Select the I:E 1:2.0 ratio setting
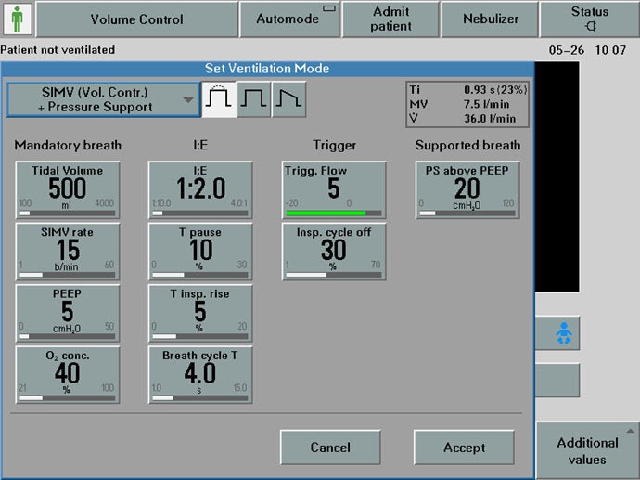 point(200,190)
